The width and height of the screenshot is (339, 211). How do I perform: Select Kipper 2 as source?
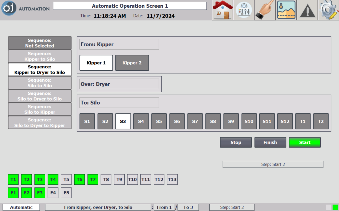coord(132,63)
